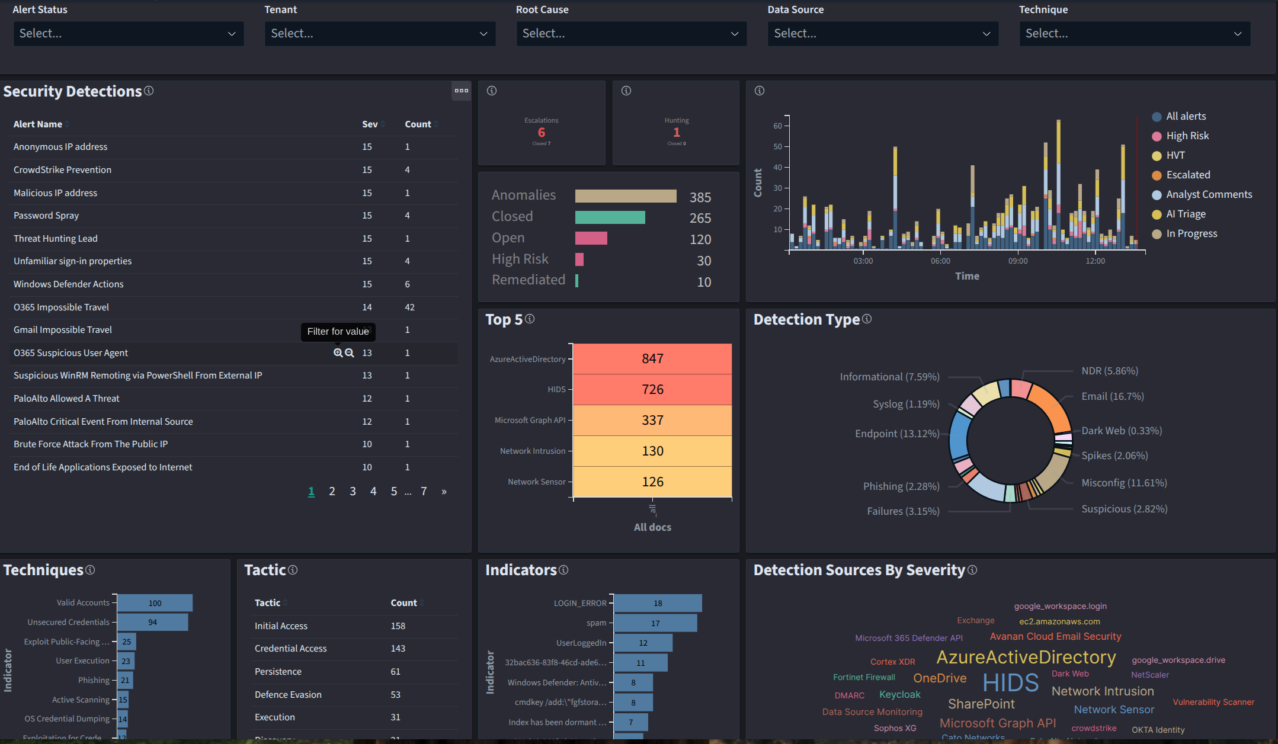Screen dimensions: 1278x744
Task: Click the info icon beside Indicators heading
Action: (x=563, y=569)
